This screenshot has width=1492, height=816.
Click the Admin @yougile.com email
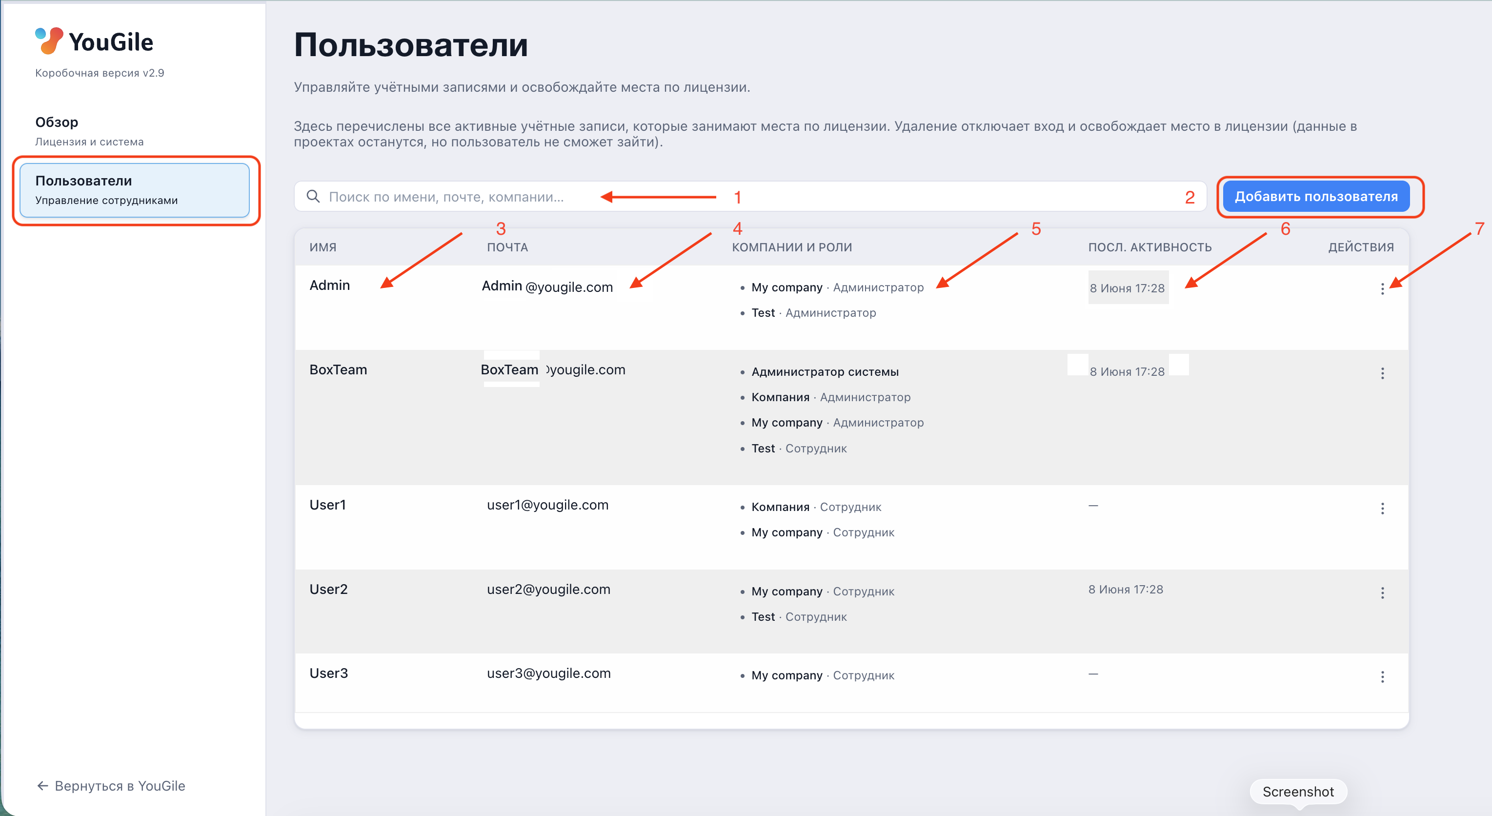click(x=547, y=286)
